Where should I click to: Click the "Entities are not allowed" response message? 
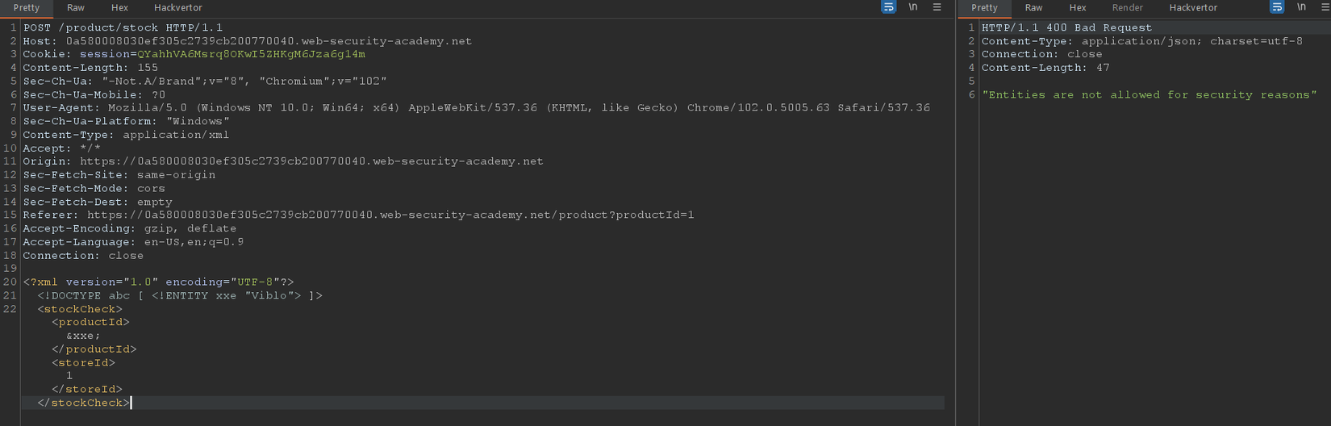(x=1149, y=94)
